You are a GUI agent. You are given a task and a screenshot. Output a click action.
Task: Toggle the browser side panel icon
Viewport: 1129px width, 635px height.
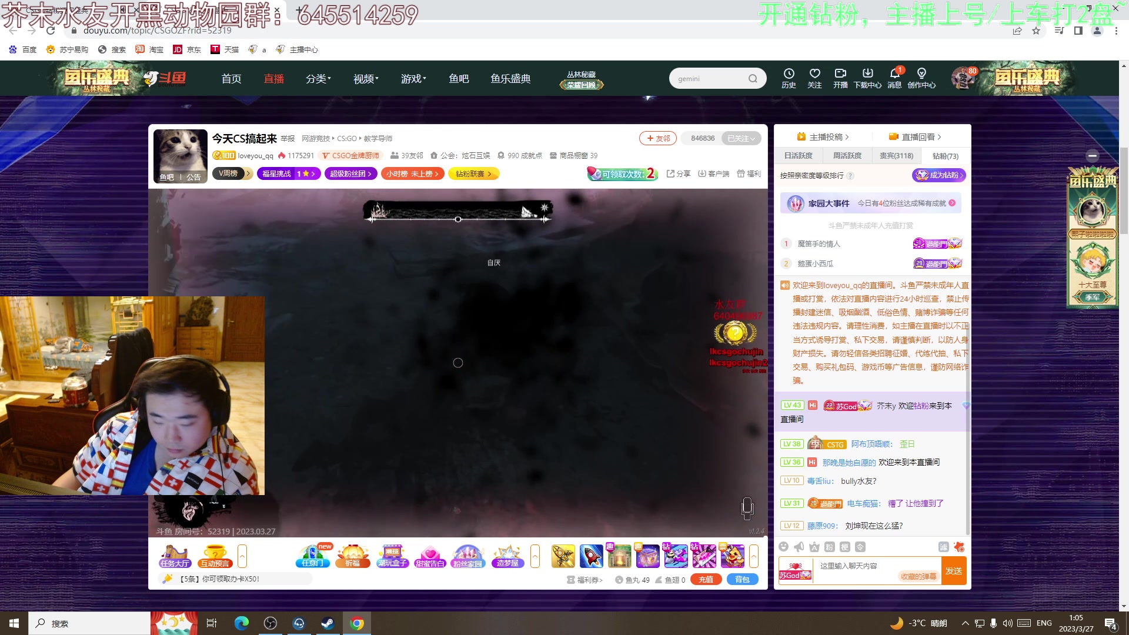click(1078, 31)
